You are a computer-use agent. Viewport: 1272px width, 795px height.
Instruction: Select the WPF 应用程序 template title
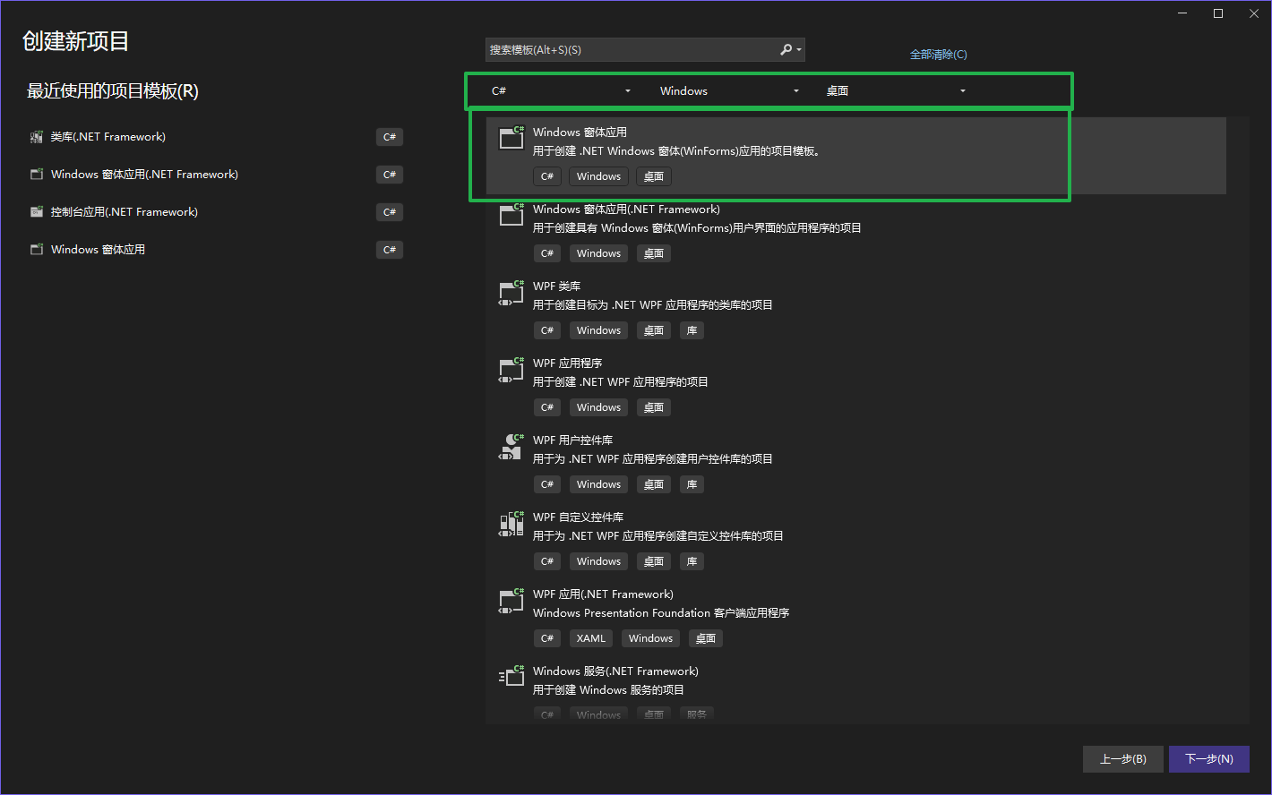[x=567, y=363]
